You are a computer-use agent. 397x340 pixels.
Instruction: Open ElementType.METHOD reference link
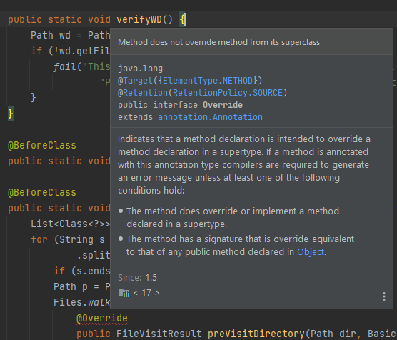[x=208, y=81]
